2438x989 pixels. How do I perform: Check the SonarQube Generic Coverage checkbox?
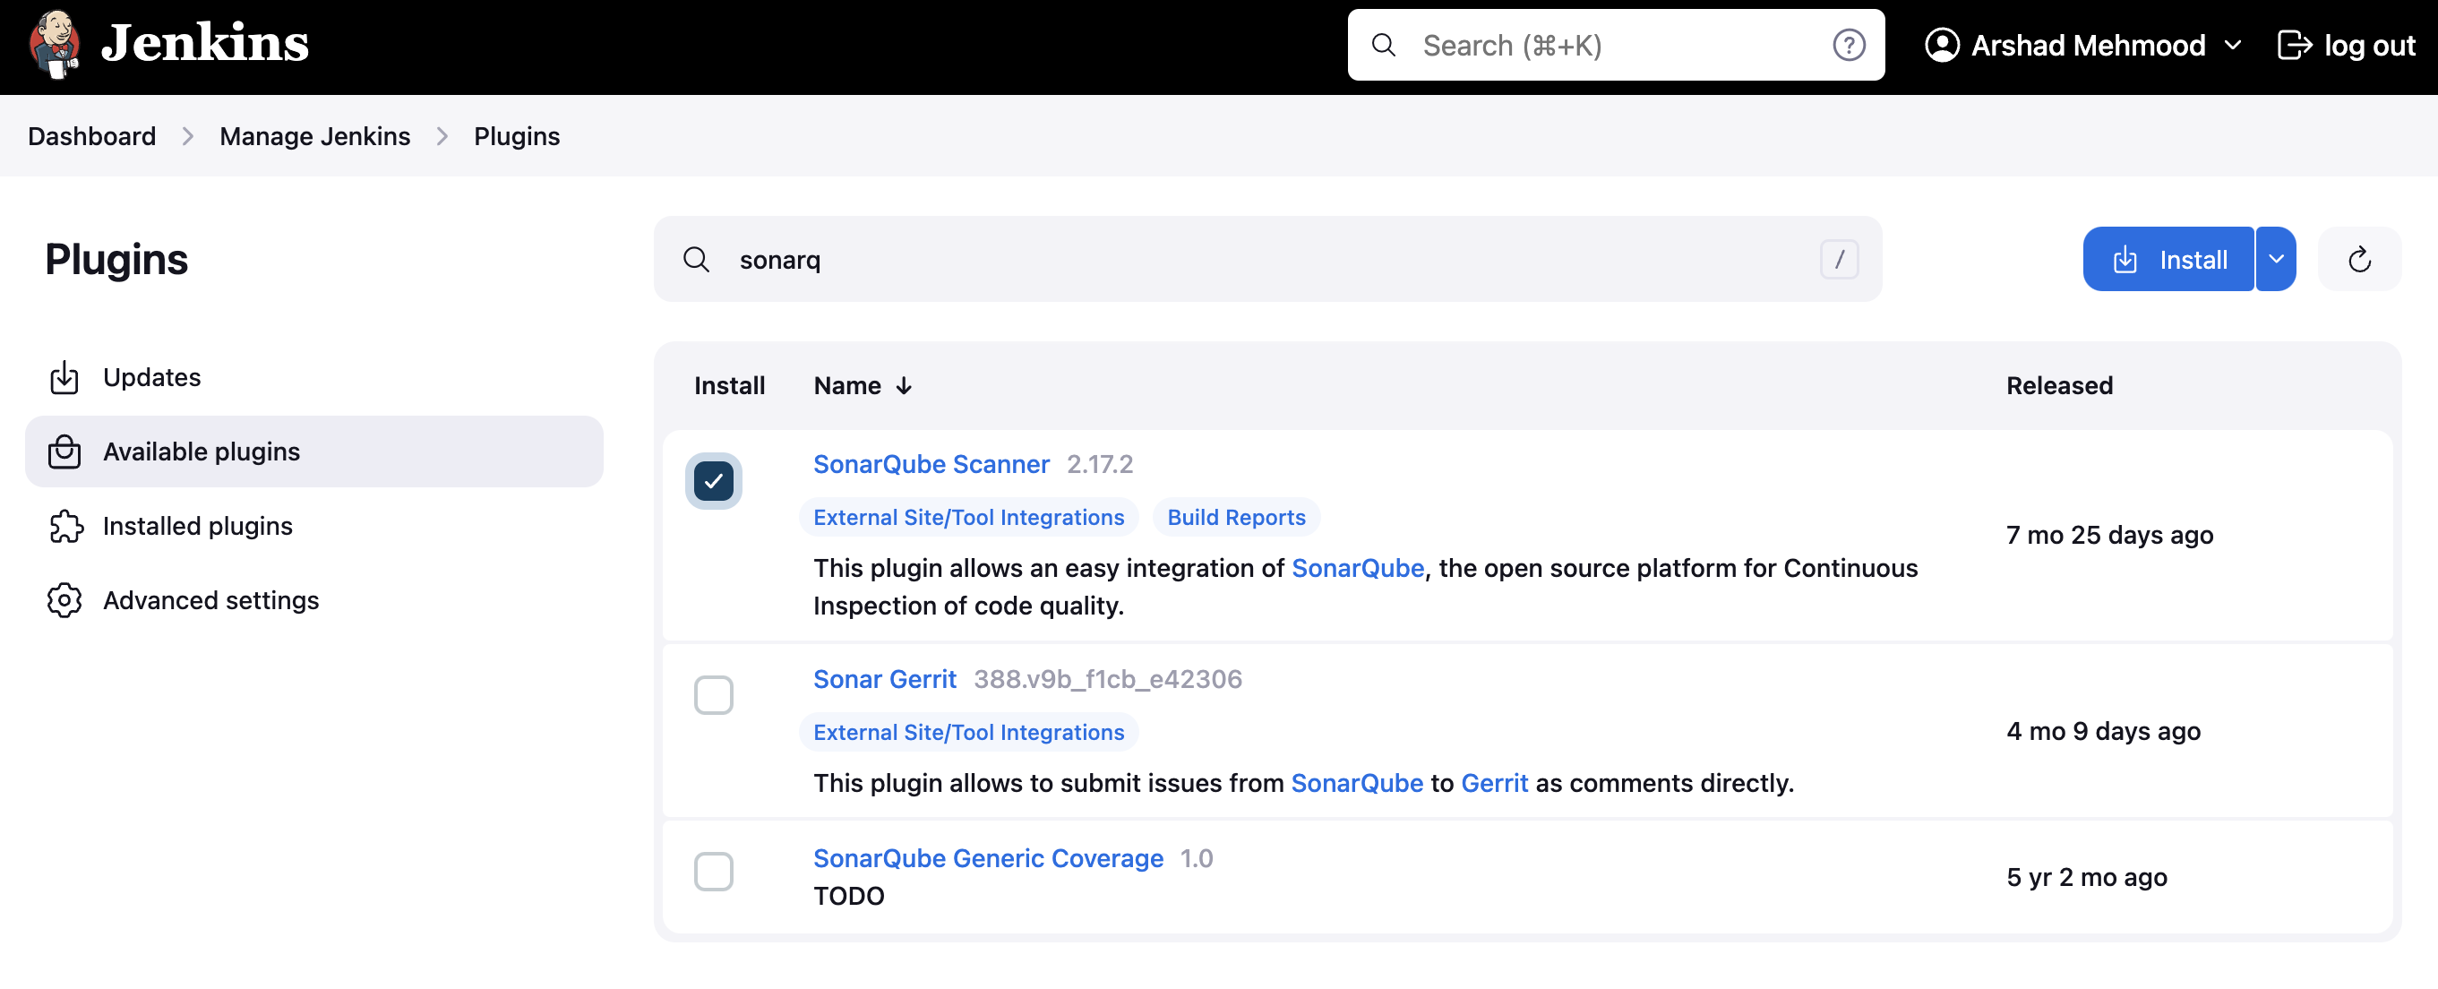(x=714, y=872)
